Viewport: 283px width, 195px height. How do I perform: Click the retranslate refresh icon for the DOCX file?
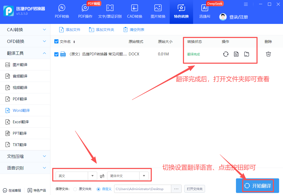(x=226, y=54)
